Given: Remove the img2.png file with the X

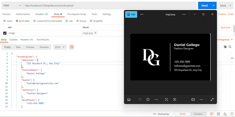Looking at the screenshot, I should (x=95, y=33).
